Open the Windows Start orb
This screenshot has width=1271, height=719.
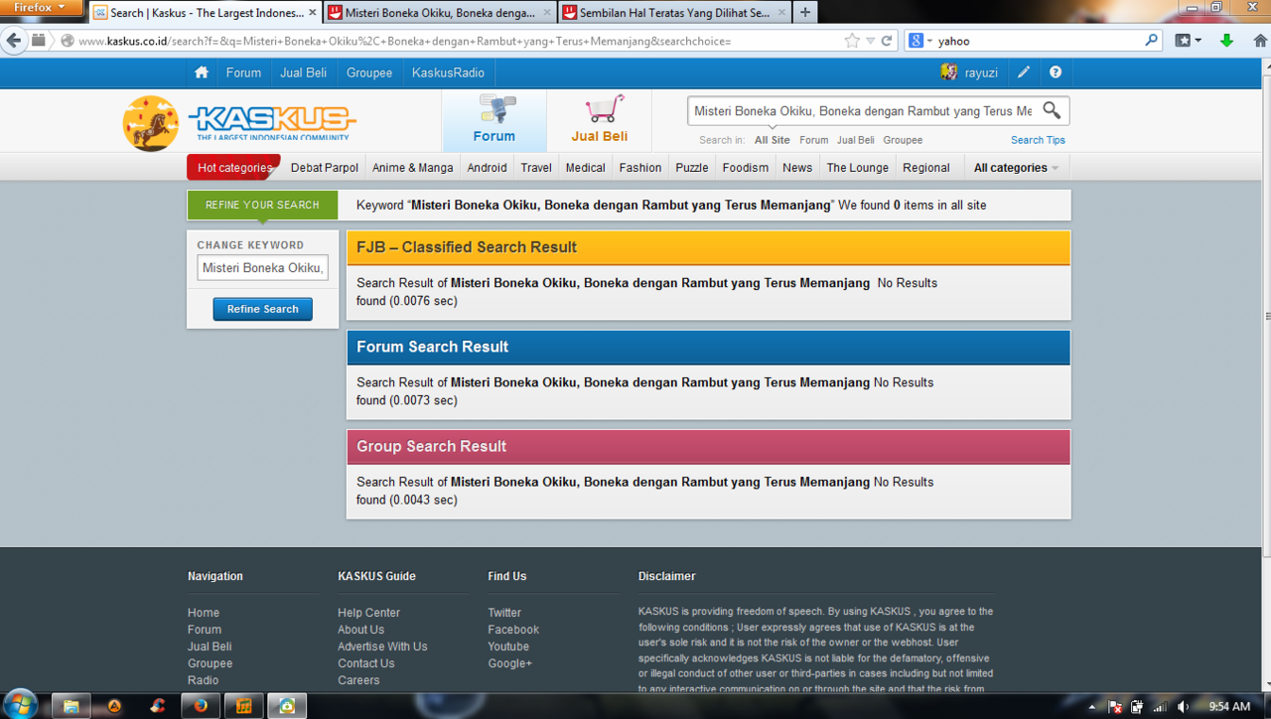[x=20, y=705]
